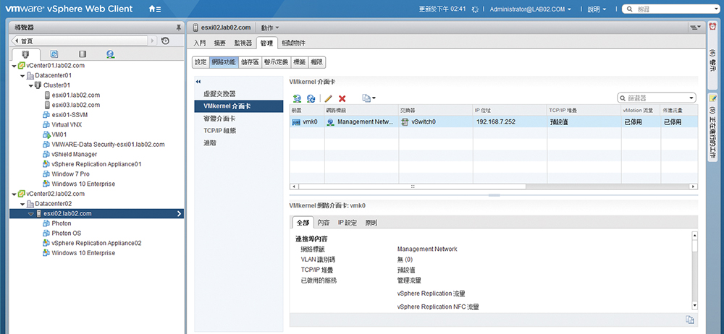Go to the 摘要 summary tab
Viewport: 724px width, 334px height.
[220, 43]
